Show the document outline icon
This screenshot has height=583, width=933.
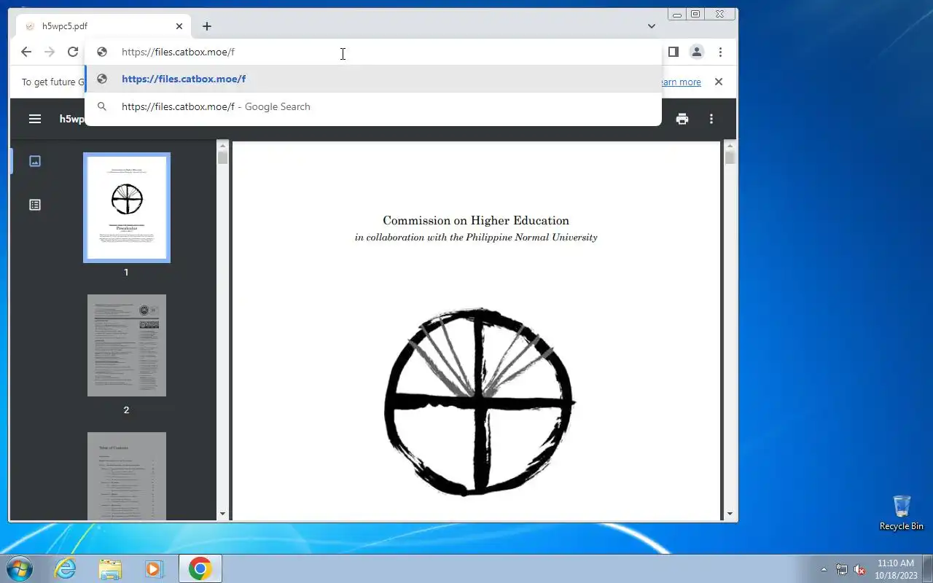tap(35, 205)
